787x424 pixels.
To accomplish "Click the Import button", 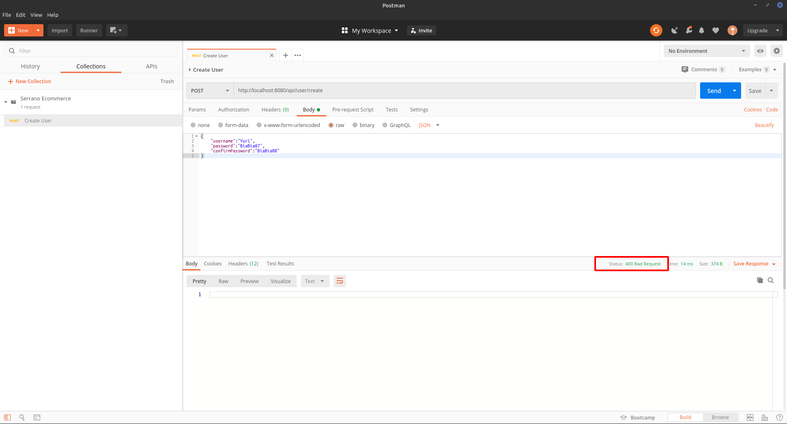I will (x=60, y=30).
